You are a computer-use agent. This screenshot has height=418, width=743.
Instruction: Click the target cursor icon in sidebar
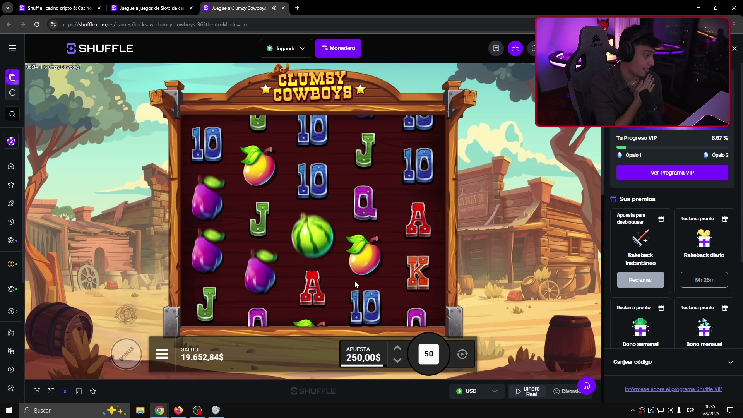tap(11, 240)
